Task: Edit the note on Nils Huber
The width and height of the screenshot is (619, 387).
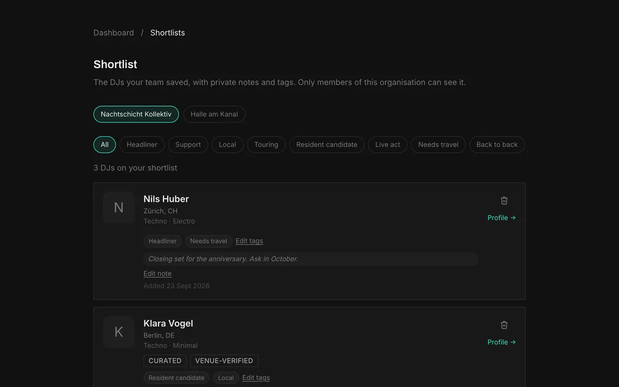Action: coord(157,273)
